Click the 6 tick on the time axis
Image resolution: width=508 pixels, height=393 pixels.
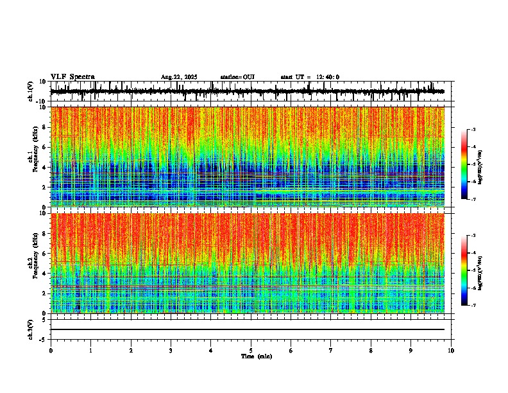291,351
